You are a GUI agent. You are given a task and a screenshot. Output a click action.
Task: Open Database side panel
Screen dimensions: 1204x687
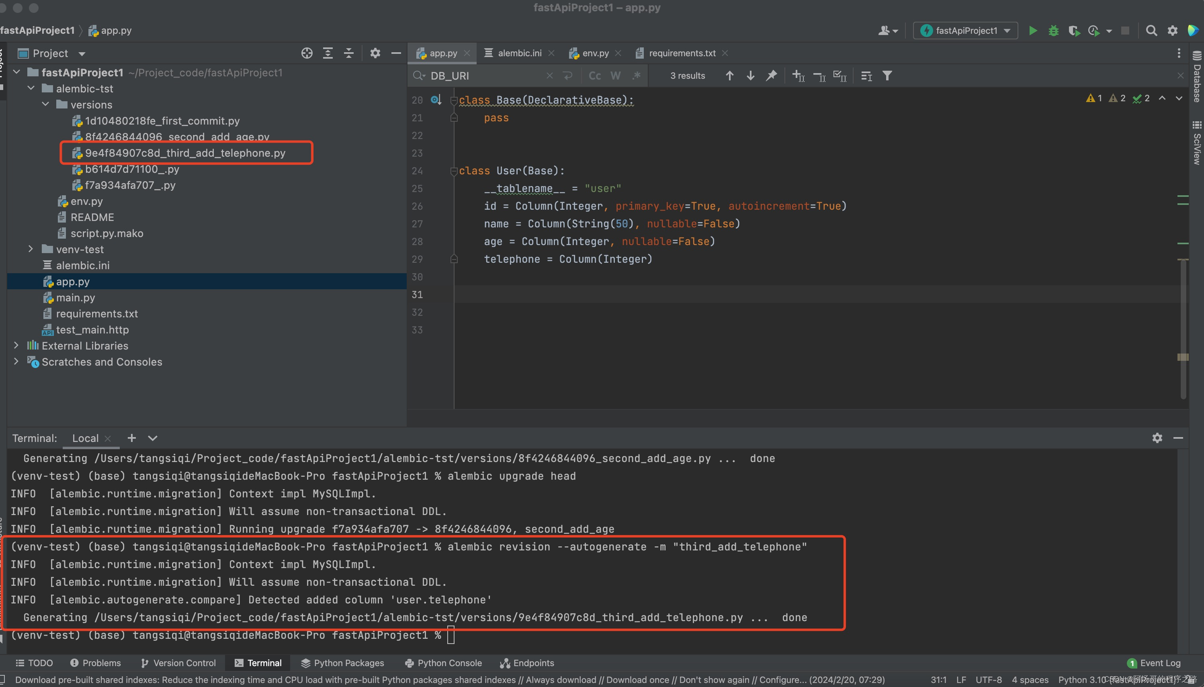click(x=1196, y=76)
